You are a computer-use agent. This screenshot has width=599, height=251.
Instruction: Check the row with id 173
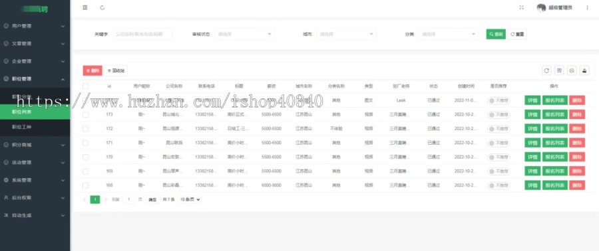click(86, 114)
